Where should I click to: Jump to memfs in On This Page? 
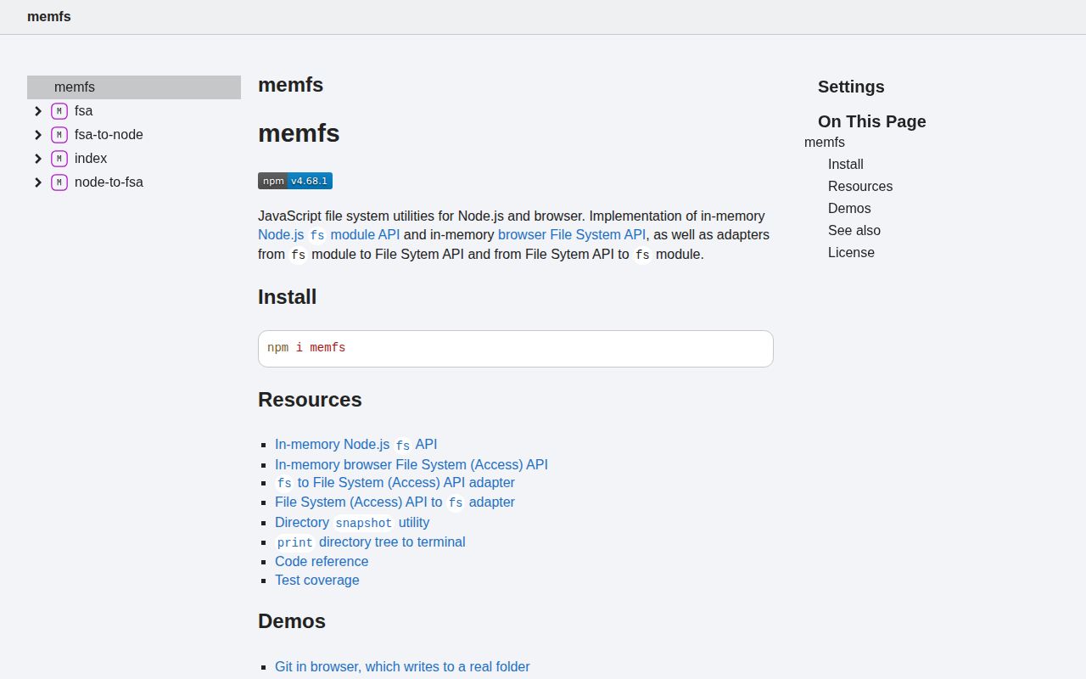[x=825, y=143]
